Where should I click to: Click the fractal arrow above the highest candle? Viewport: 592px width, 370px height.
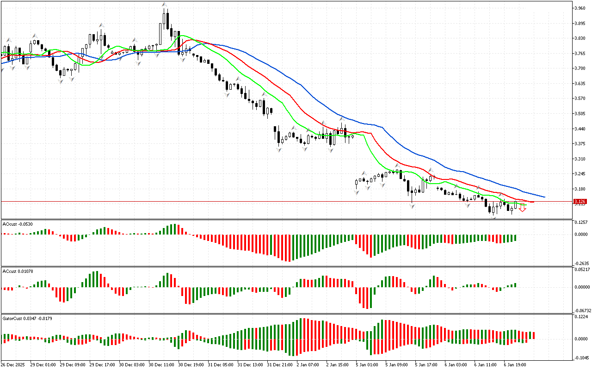tap(164, 5)
